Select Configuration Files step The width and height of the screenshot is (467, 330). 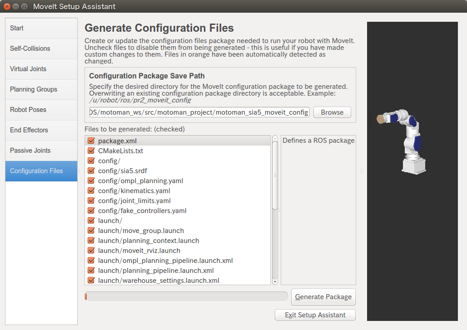tap(41, 171)
